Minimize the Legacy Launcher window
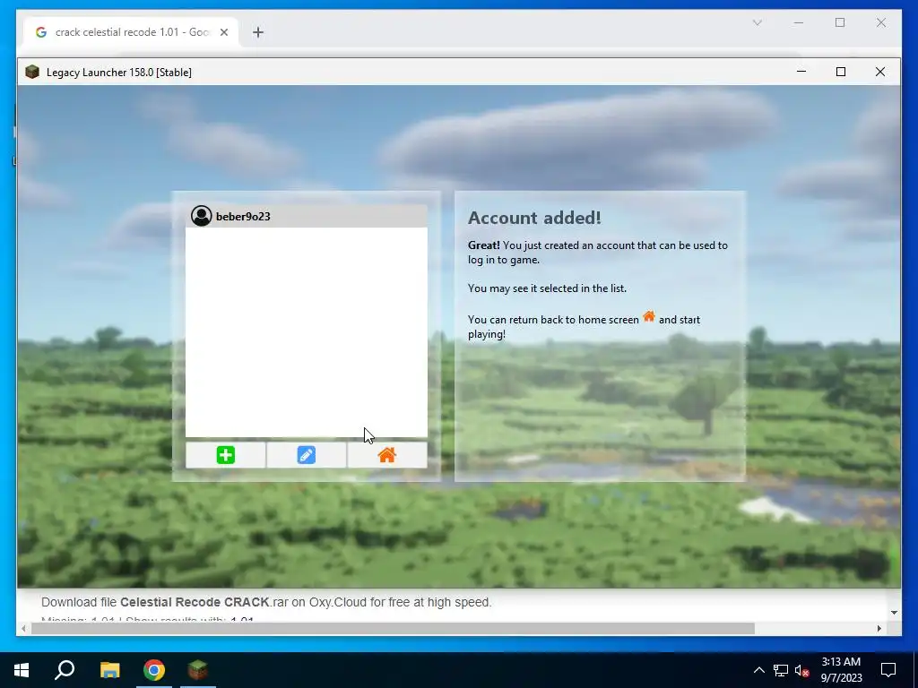Image resolution: width=918 pixels, height=688 pixels. click(801, 72)
